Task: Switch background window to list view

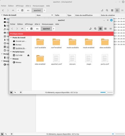Action: tap(117, 10)
